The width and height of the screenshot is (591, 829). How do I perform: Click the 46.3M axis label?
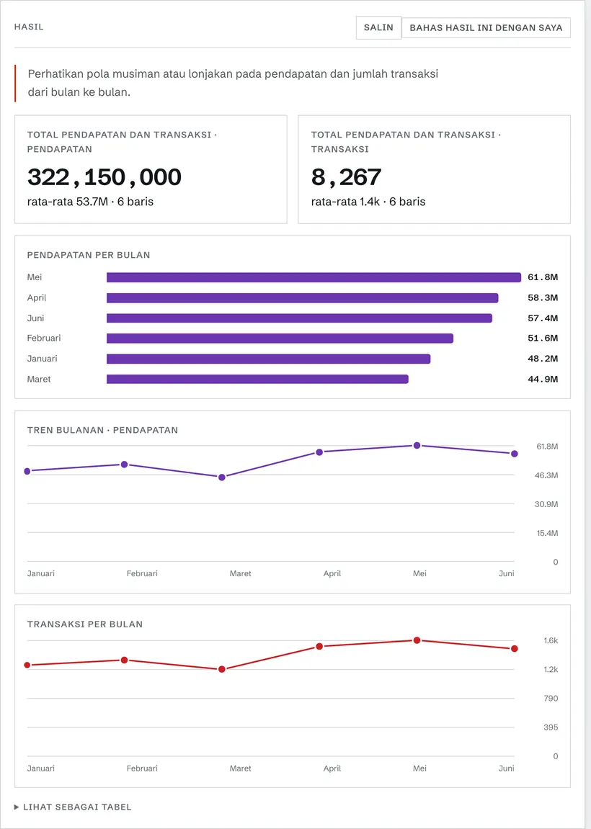(546, 475)
